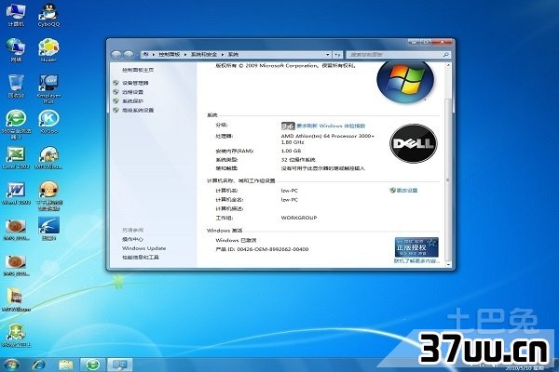Click the search magnifier icon

pos(445,55)
